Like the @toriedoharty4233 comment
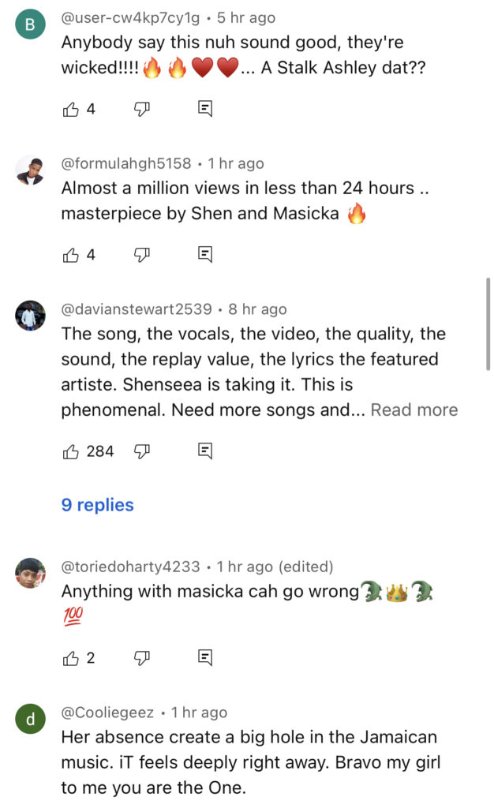This screenshot has width=494, height=808. pyautogui.click(x=71, y=657)
